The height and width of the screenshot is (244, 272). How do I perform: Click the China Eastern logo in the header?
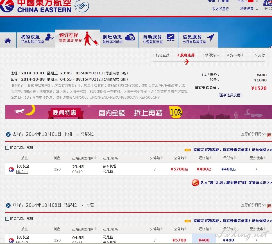pyautogui.click(x=36, y=6)
